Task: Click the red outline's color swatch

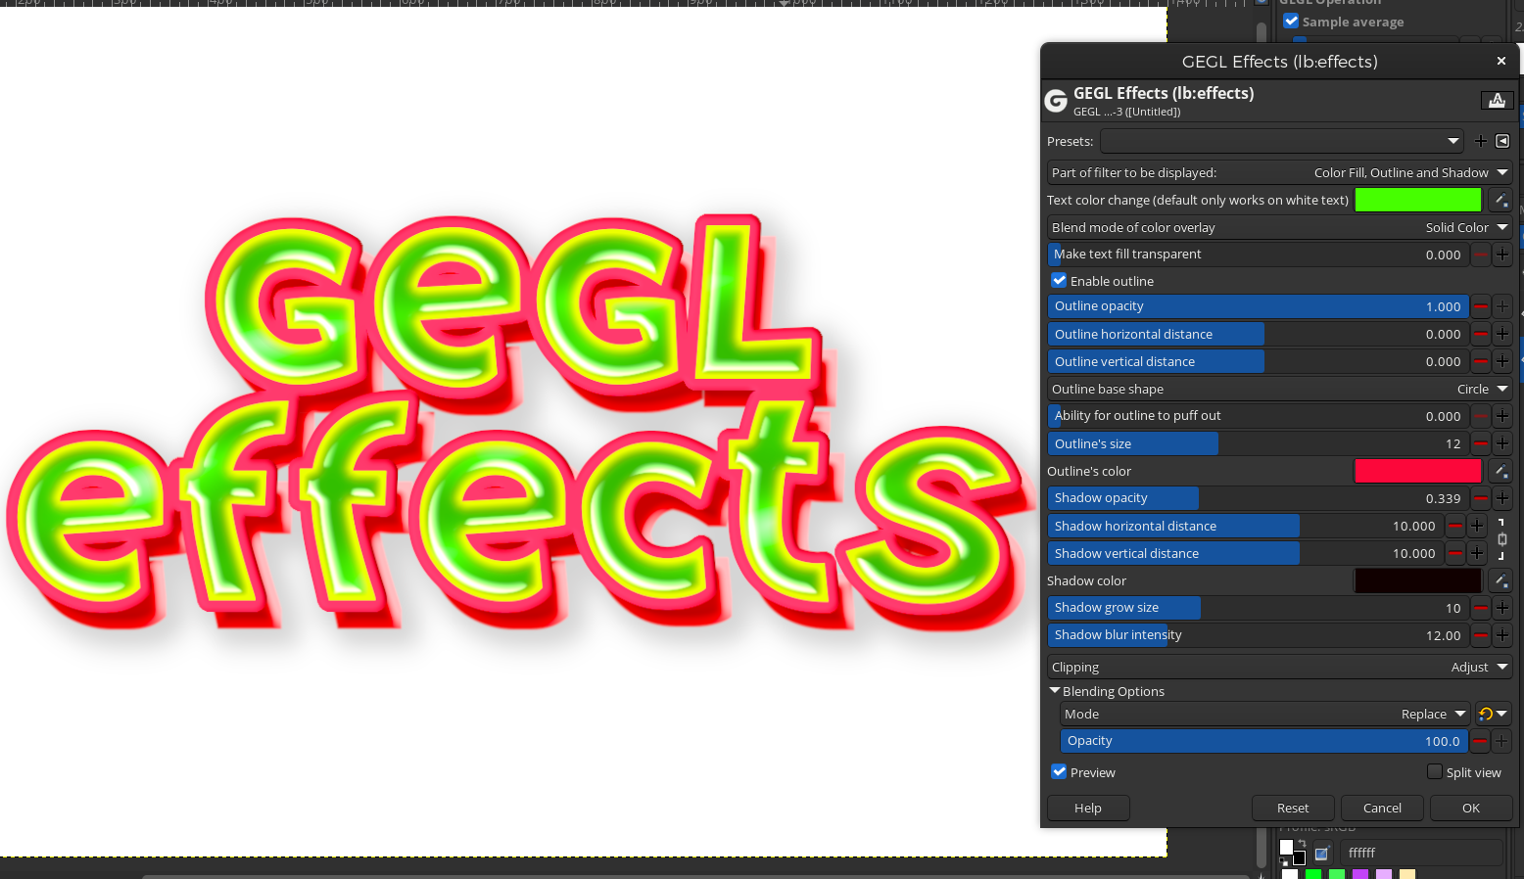Action: tap(1418, 471)
